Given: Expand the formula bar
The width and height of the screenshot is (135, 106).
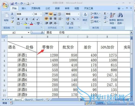Looking at the screenshot, I should point(131,32).
